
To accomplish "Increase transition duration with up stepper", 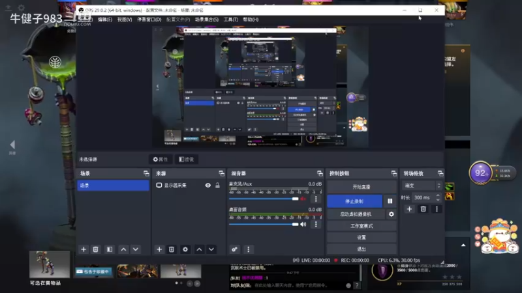I will (438, 195).
